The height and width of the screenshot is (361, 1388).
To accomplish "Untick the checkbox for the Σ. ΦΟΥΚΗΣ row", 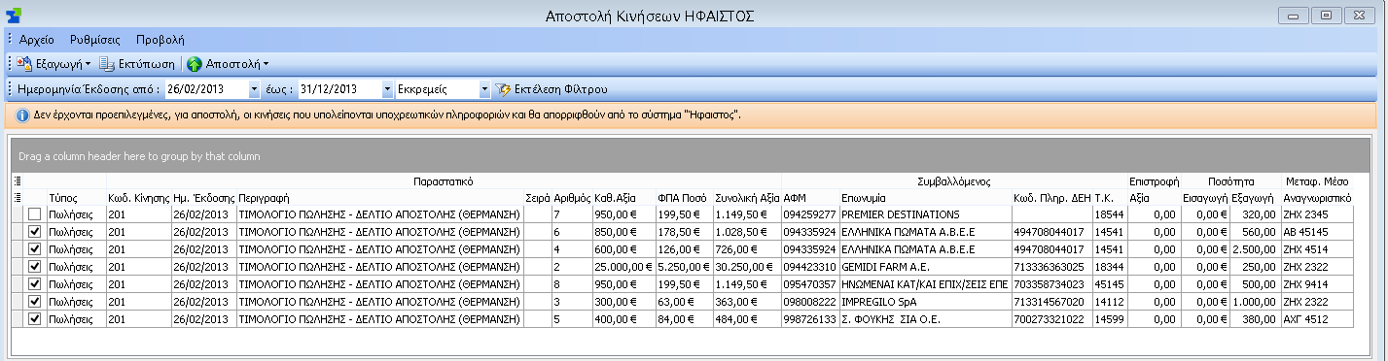I will click(x=35, y=318).
